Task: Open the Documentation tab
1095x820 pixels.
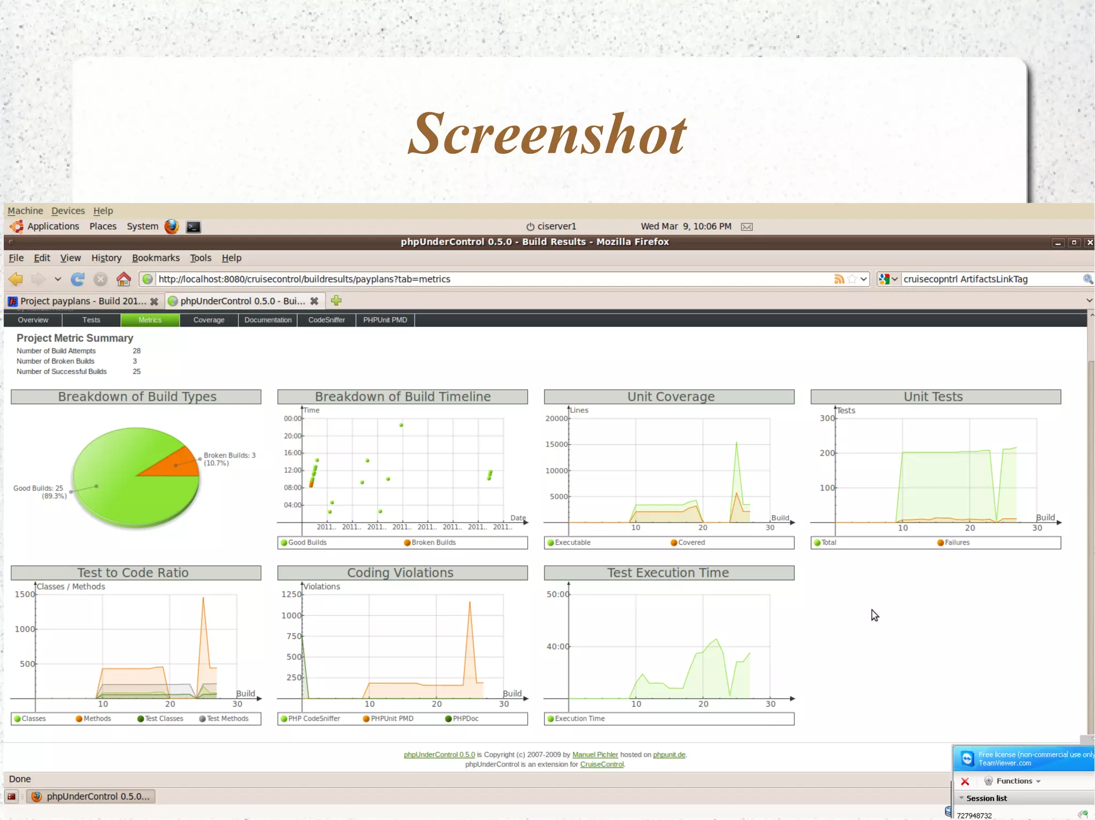Action: coord(268,320)
